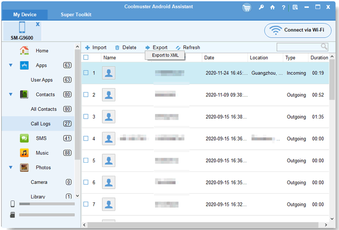Sort by the Type column header

(295, 58)
